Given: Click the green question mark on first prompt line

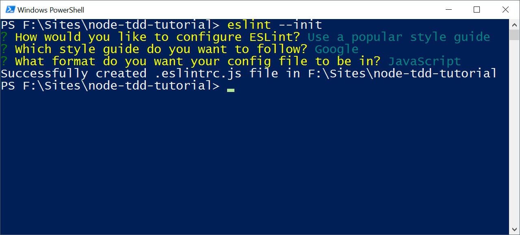Looking at the screenshot, I should point(4,37).
